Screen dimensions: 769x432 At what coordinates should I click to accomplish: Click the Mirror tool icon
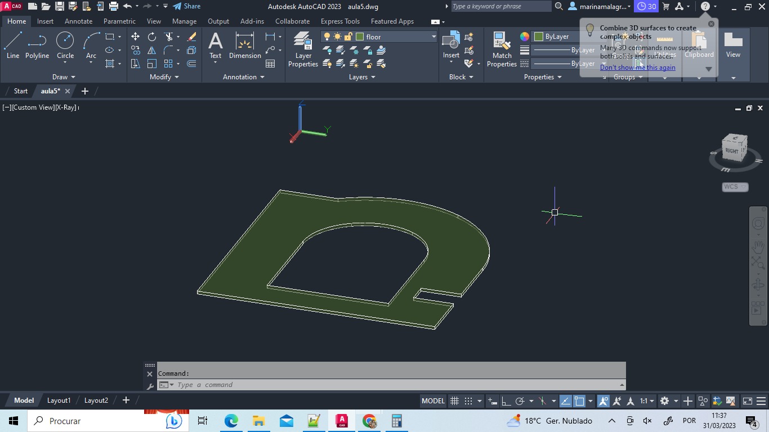point(152,50)
